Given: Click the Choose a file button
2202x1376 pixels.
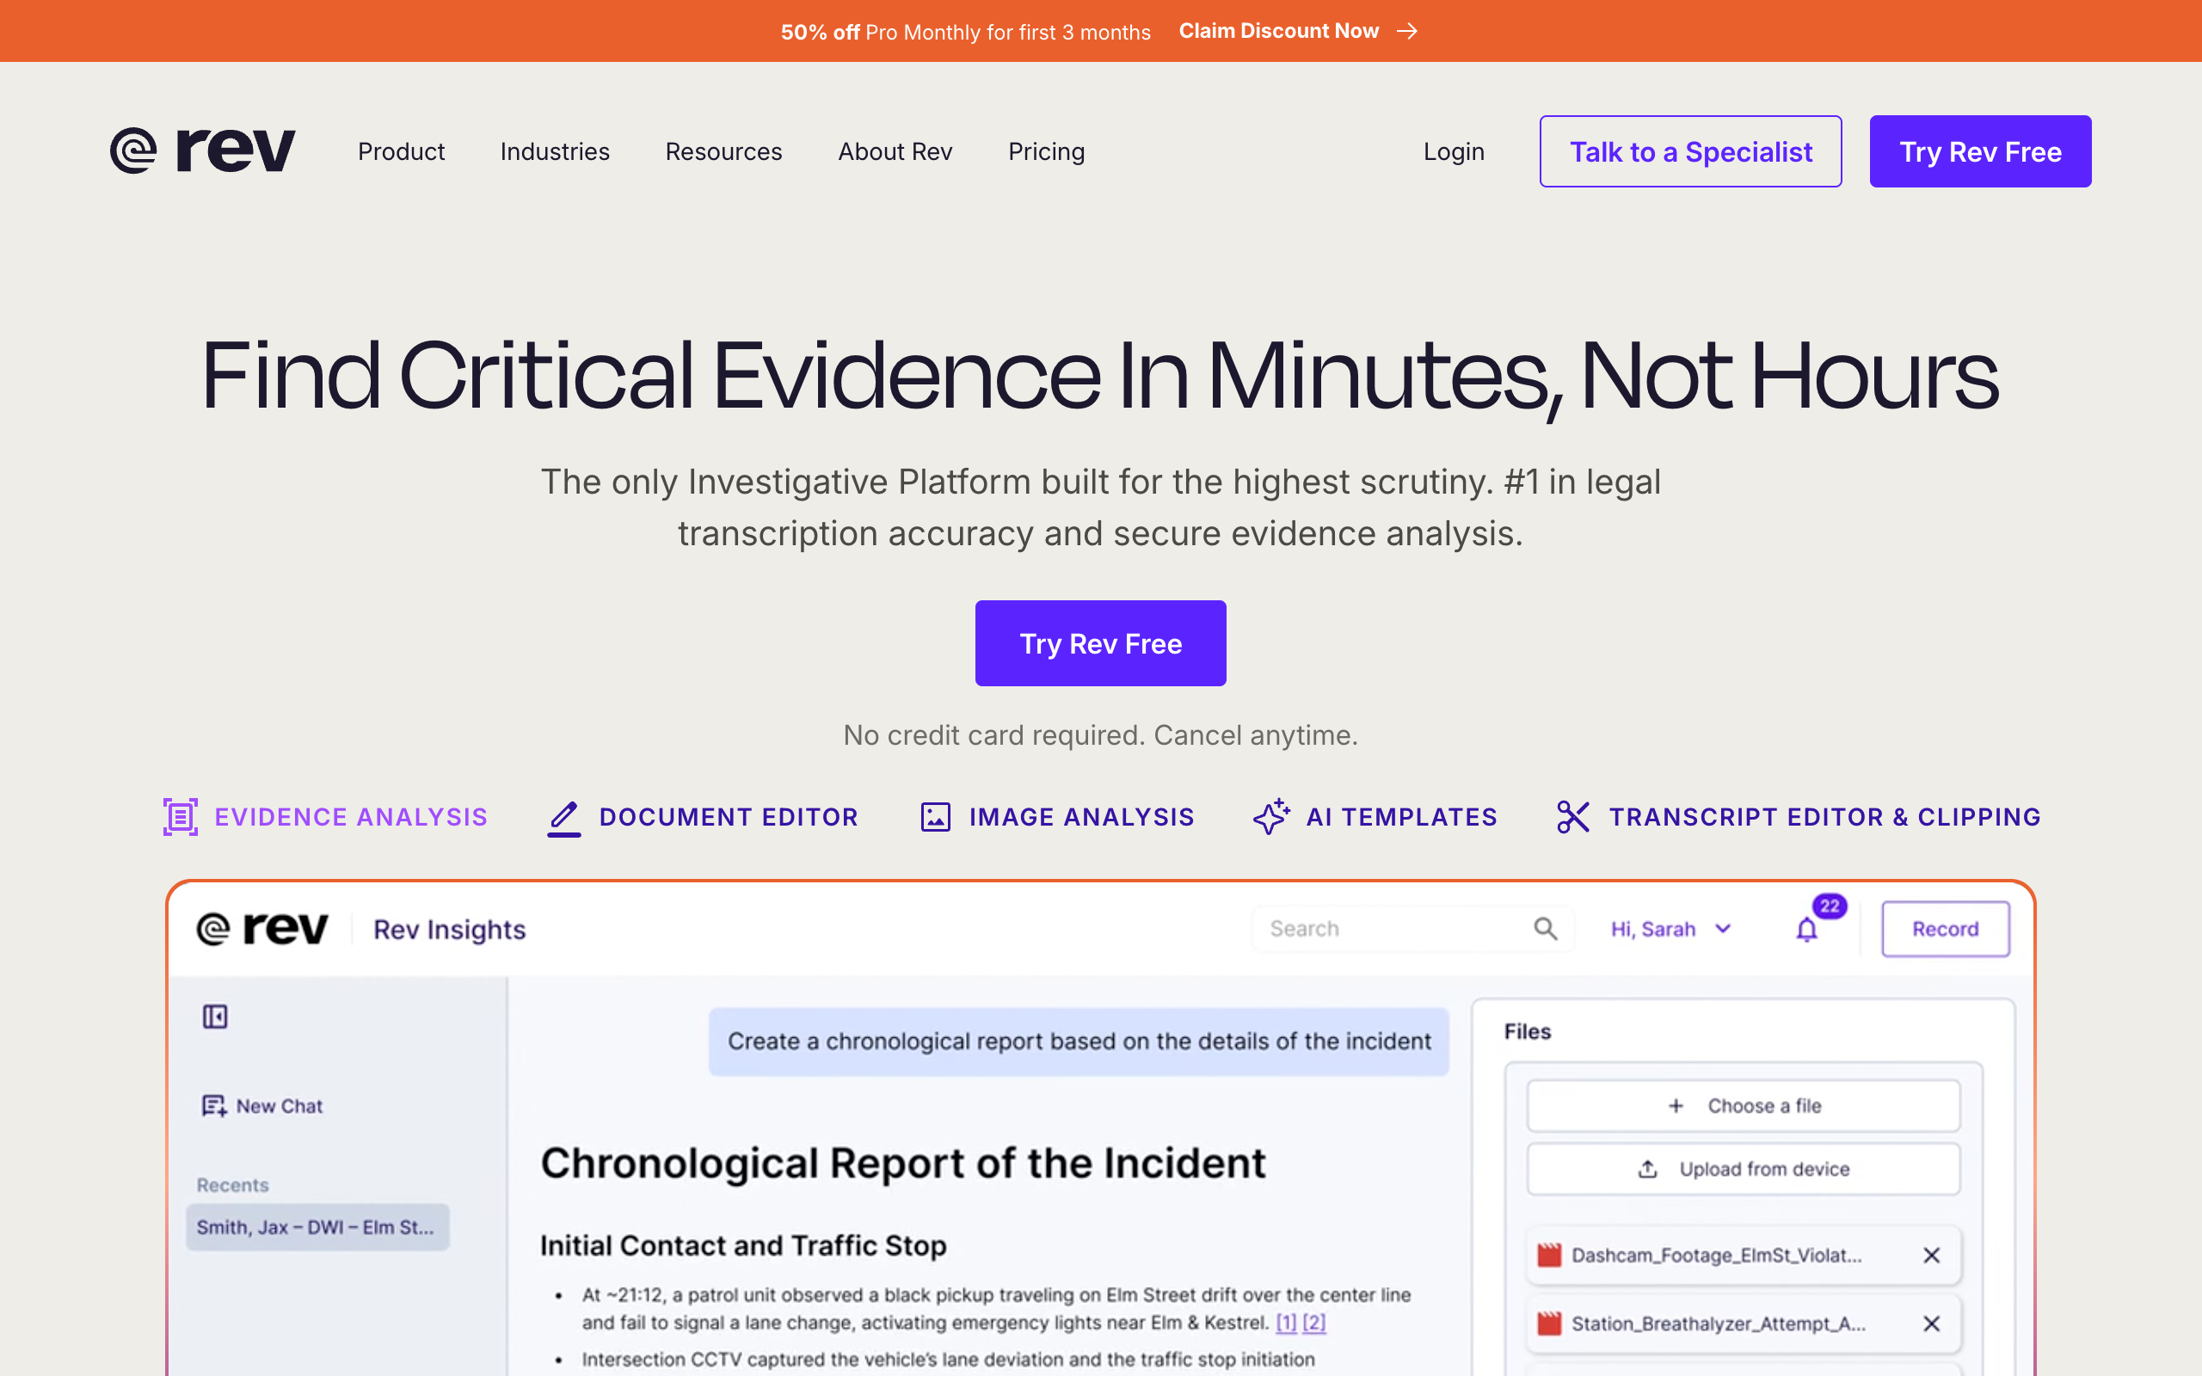Looking at the screenshot, I should click(x=1744, y=1106).
